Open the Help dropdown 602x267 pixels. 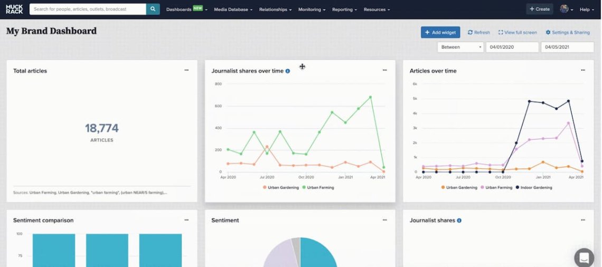[x=586, y=9]
